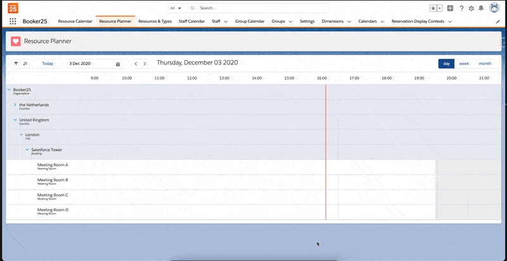Open the date picker calendar icon
This screenshot has height=261, width=507.
click(x=118, y=64)
